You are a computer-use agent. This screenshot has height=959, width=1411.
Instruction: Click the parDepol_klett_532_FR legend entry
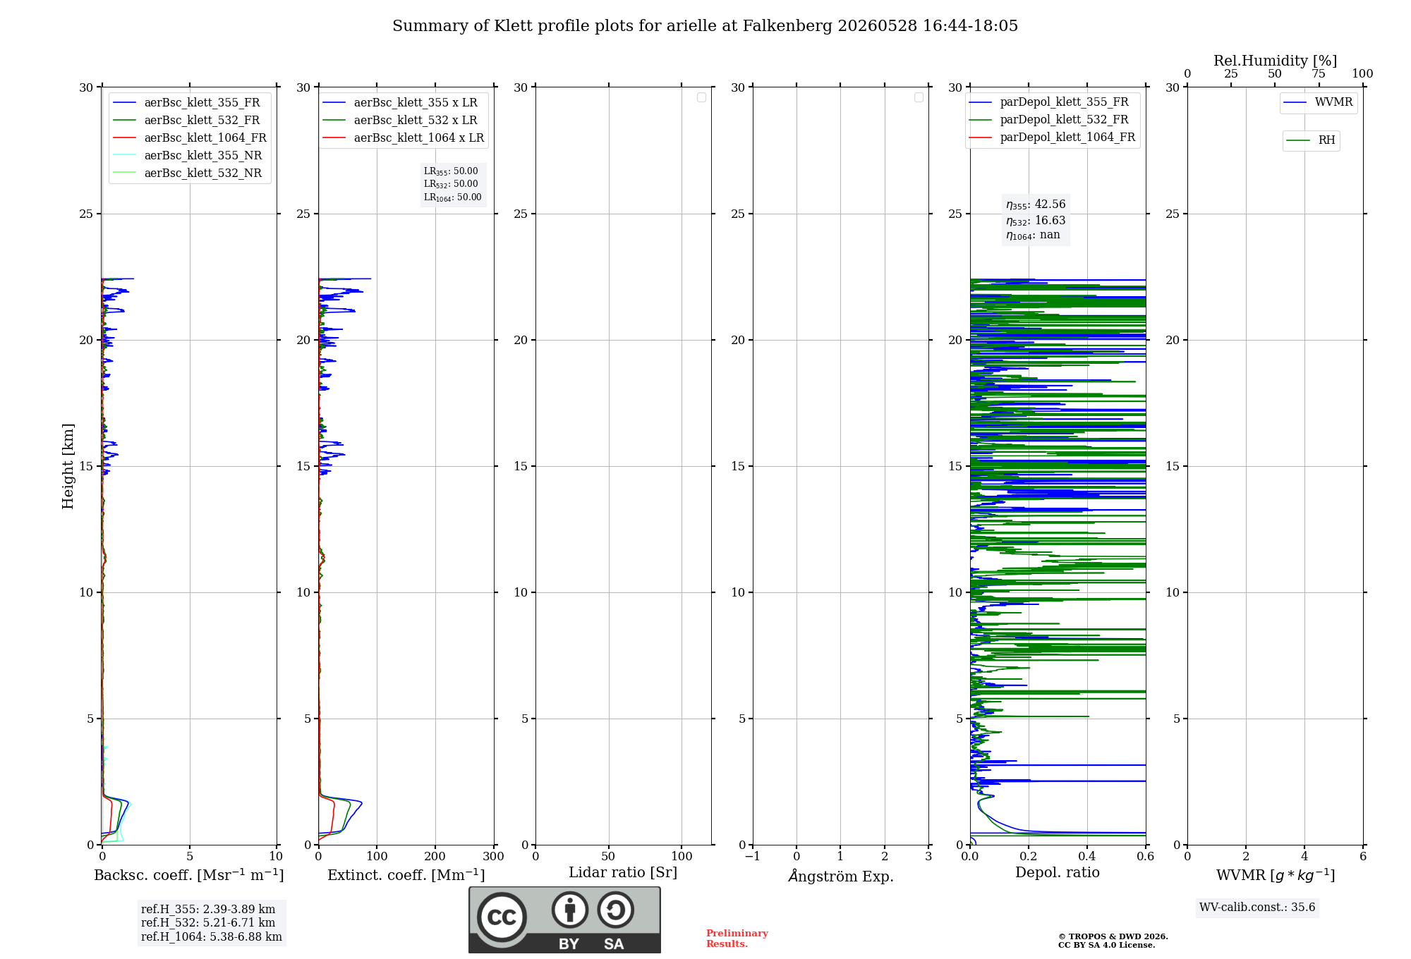click(x=1049, y=119)
